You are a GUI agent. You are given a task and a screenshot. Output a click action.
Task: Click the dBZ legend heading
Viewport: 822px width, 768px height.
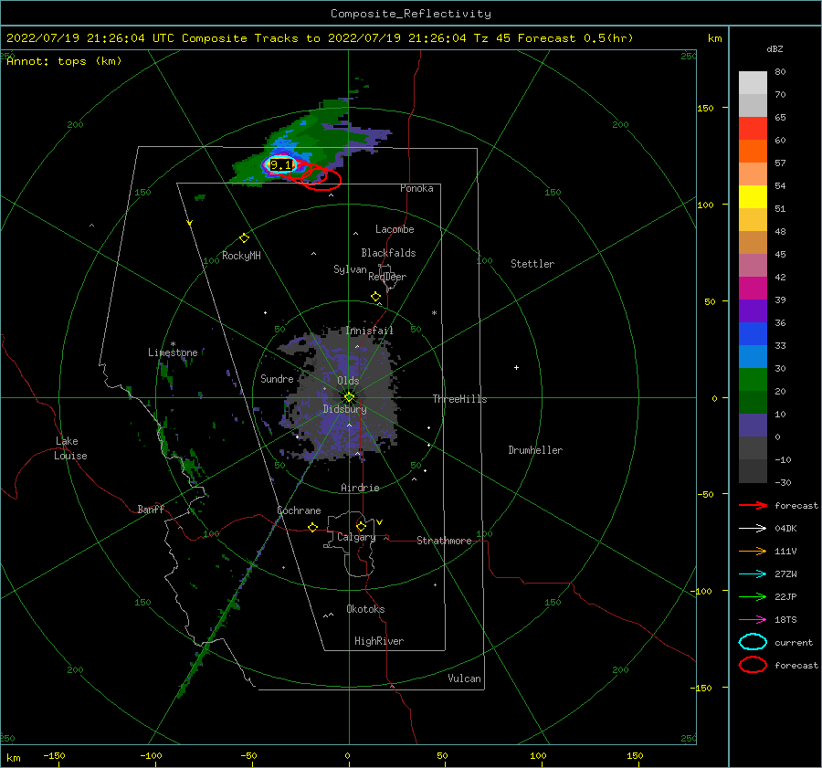tap(775, 49)
